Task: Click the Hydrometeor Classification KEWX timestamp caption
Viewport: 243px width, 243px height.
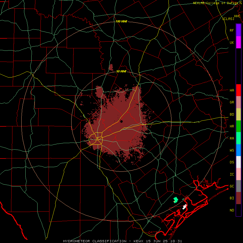Action: [x=122, y=241]
